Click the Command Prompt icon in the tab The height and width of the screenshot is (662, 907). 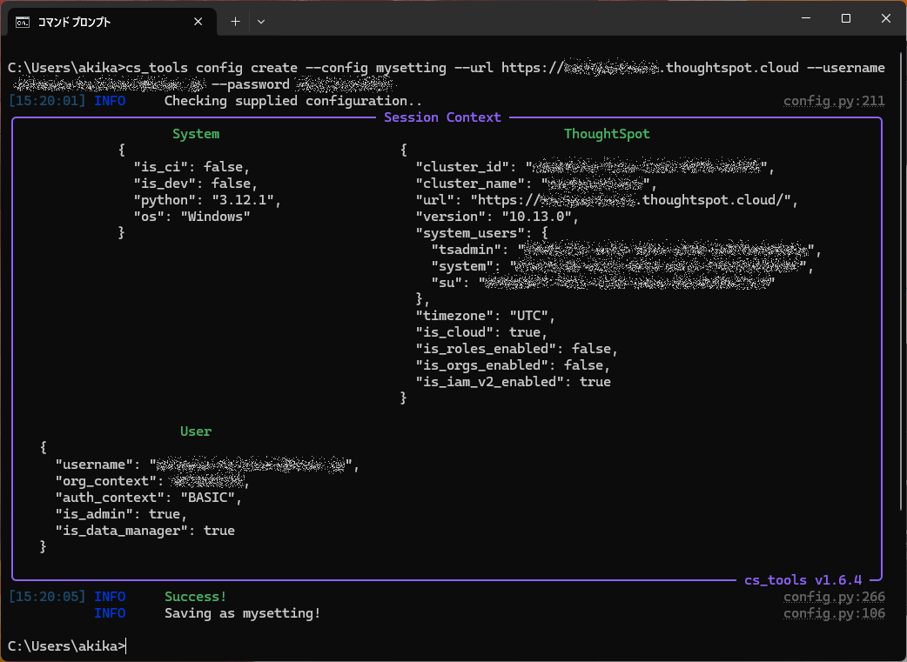tap(24, 22)
